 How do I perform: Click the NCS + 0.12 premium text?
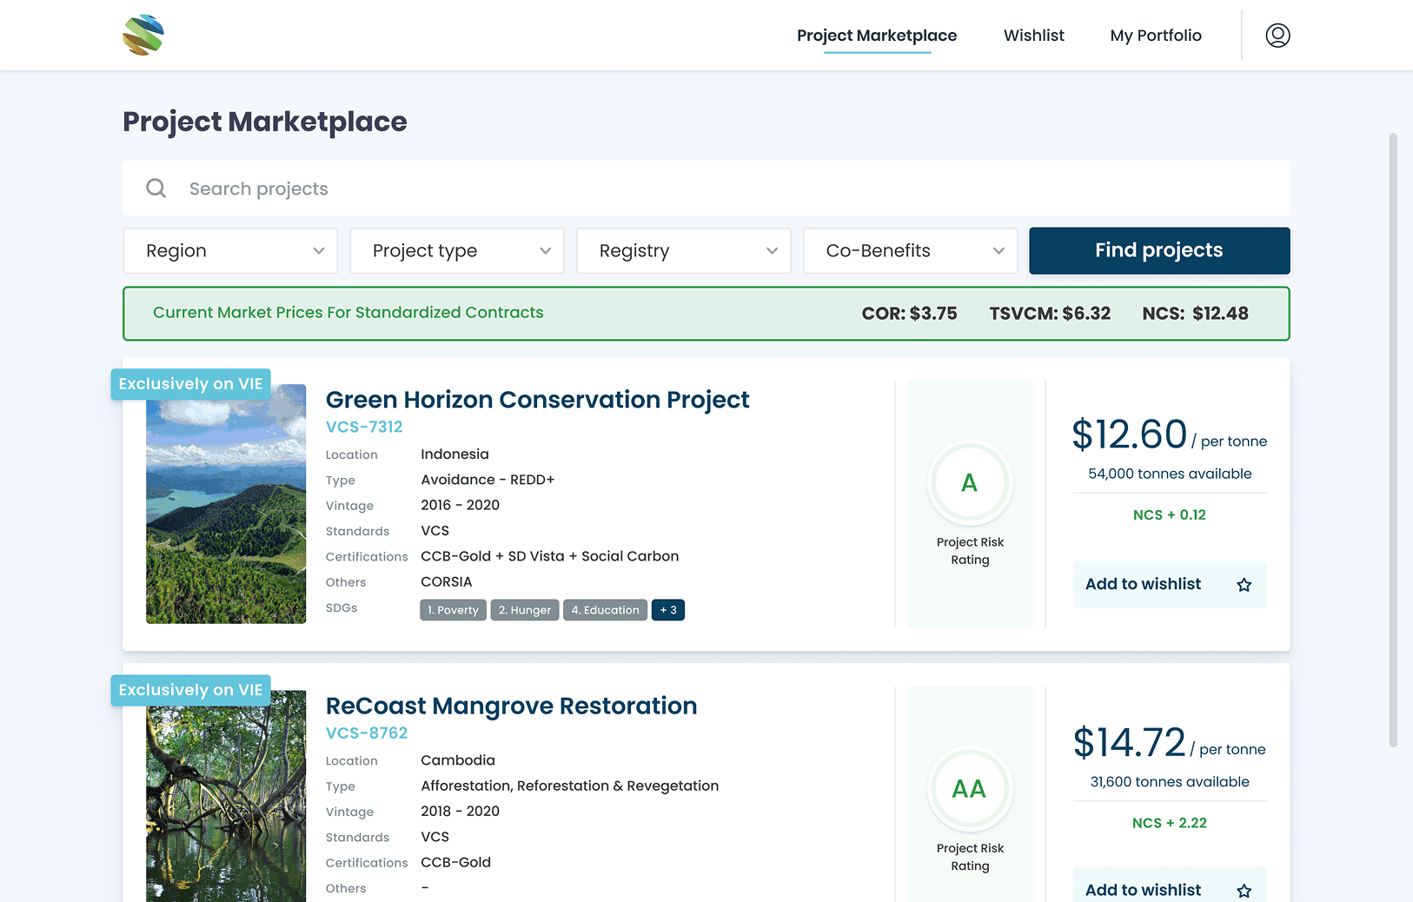click(1170, 514)
